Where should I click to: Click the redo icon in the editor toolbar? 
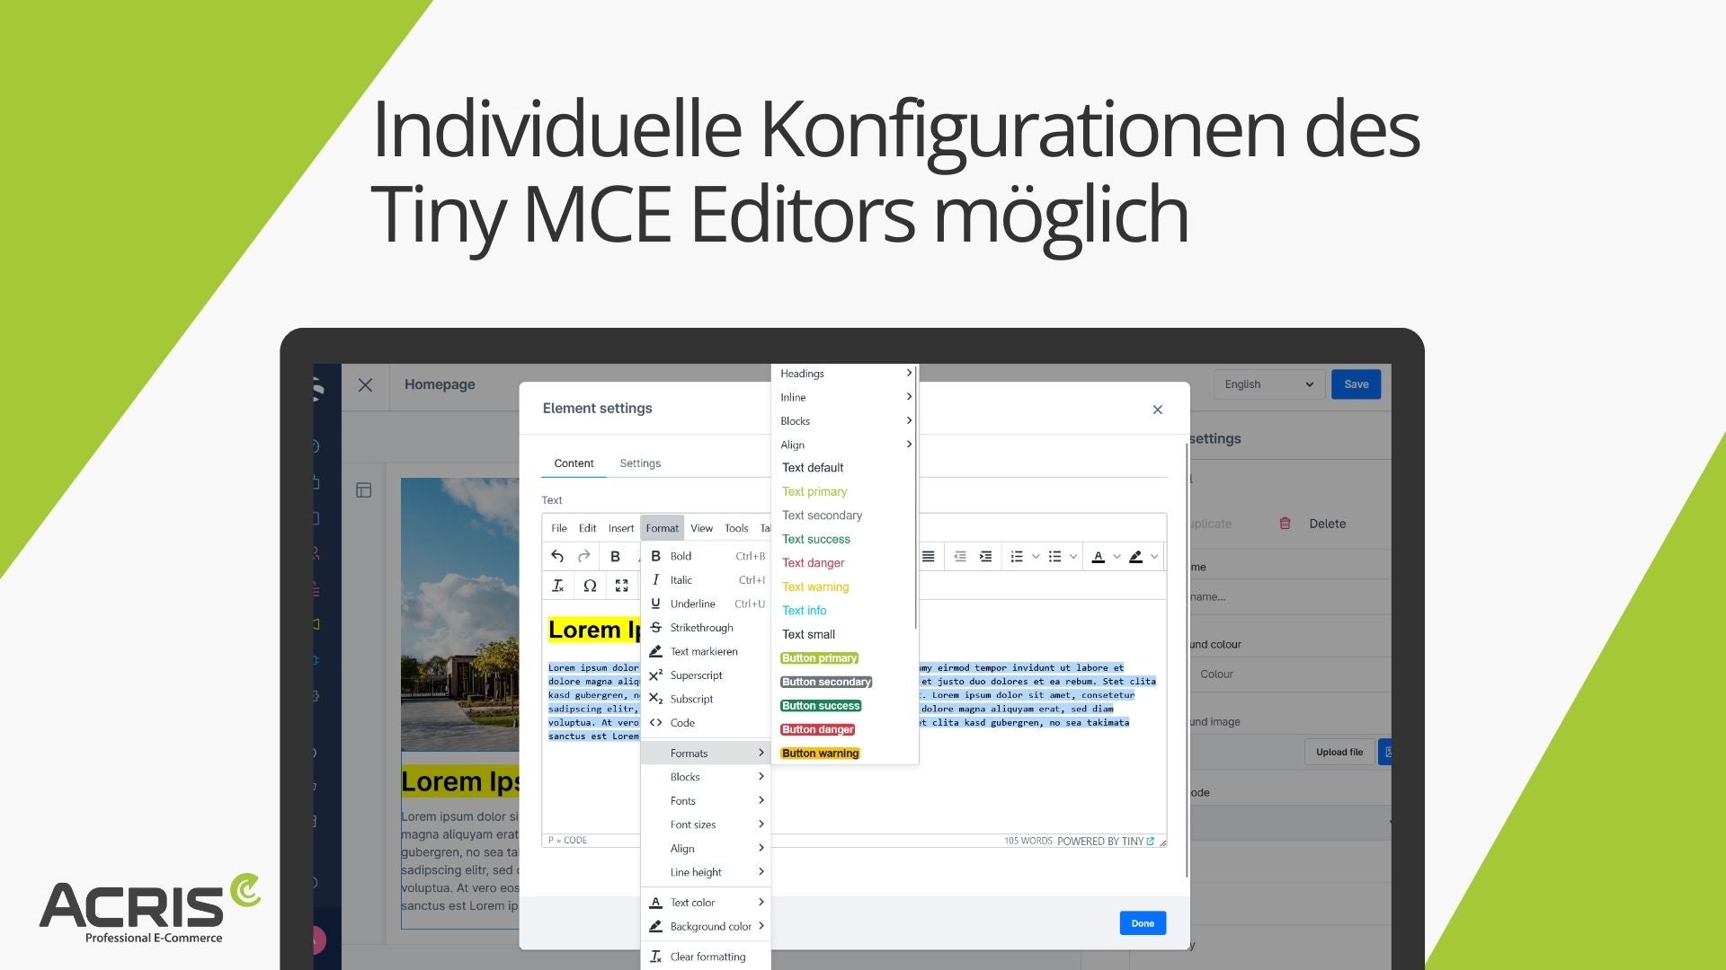[x=584, y=557]
